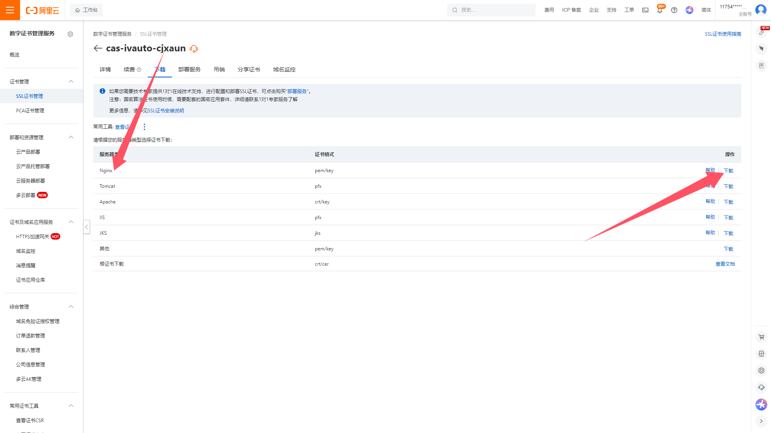Open the shopping cart icon
The height and width of the screenshot is (433, 771).
tap(761, 337)
